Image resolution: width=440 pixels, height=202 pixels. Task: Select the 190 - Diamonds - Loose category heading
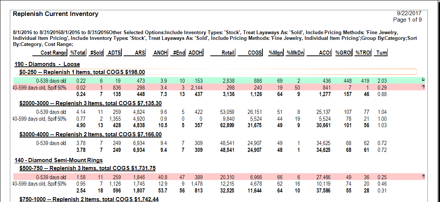(x=47, y=64)
